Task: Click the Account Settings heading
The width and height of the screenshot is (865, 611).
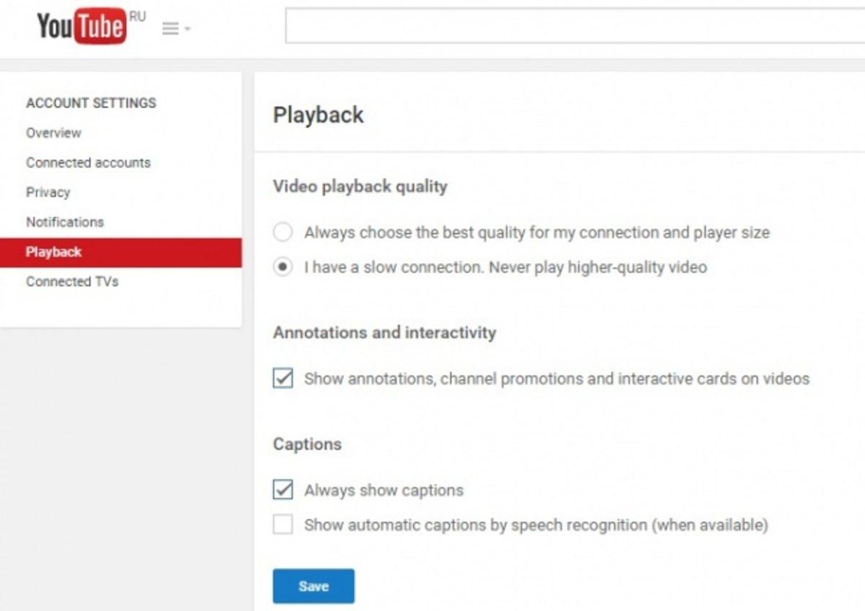Action: pos(90,103)
